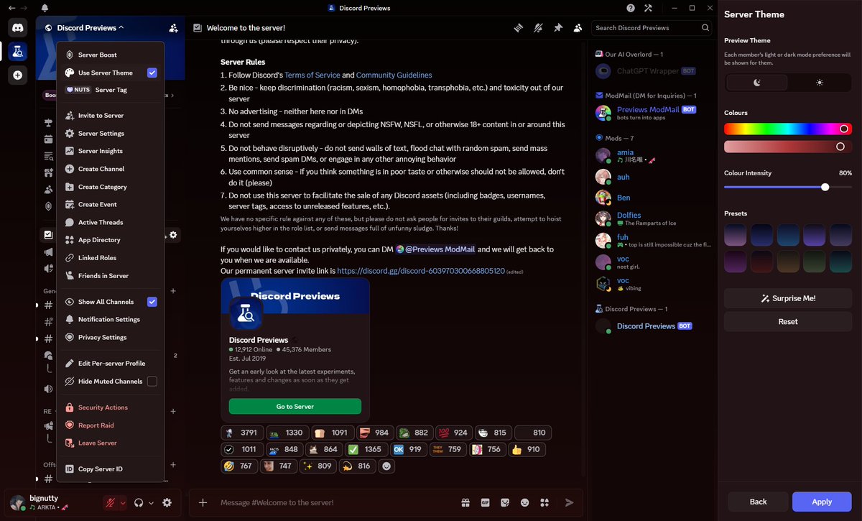Click the invite members icon beside server name
This screenshot has width=862, height=521.
pyautogui.click(x=173, y=28)
